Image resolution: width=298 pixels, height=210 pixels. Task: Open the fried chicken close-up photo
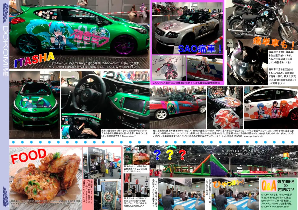[x=45, y=178]
